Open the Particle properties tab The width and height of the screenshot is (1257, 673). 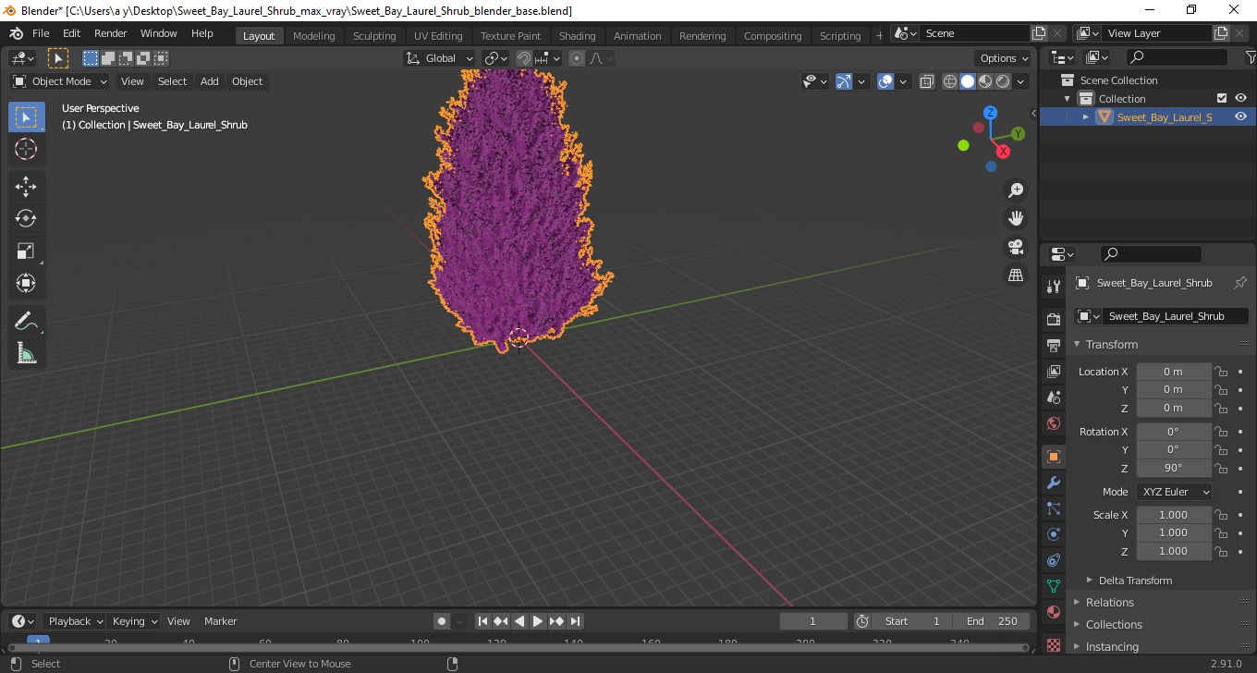point(1053,508)
